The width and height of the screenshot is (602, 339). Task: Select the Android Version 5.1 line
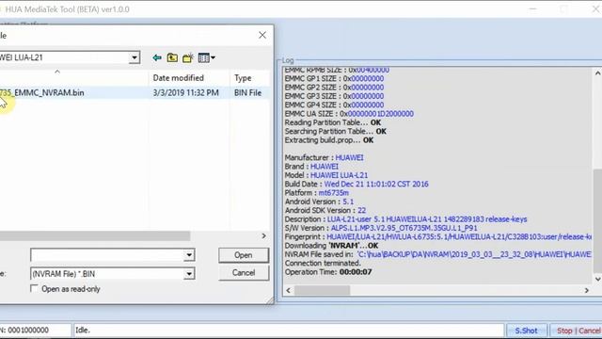[319, 202]
